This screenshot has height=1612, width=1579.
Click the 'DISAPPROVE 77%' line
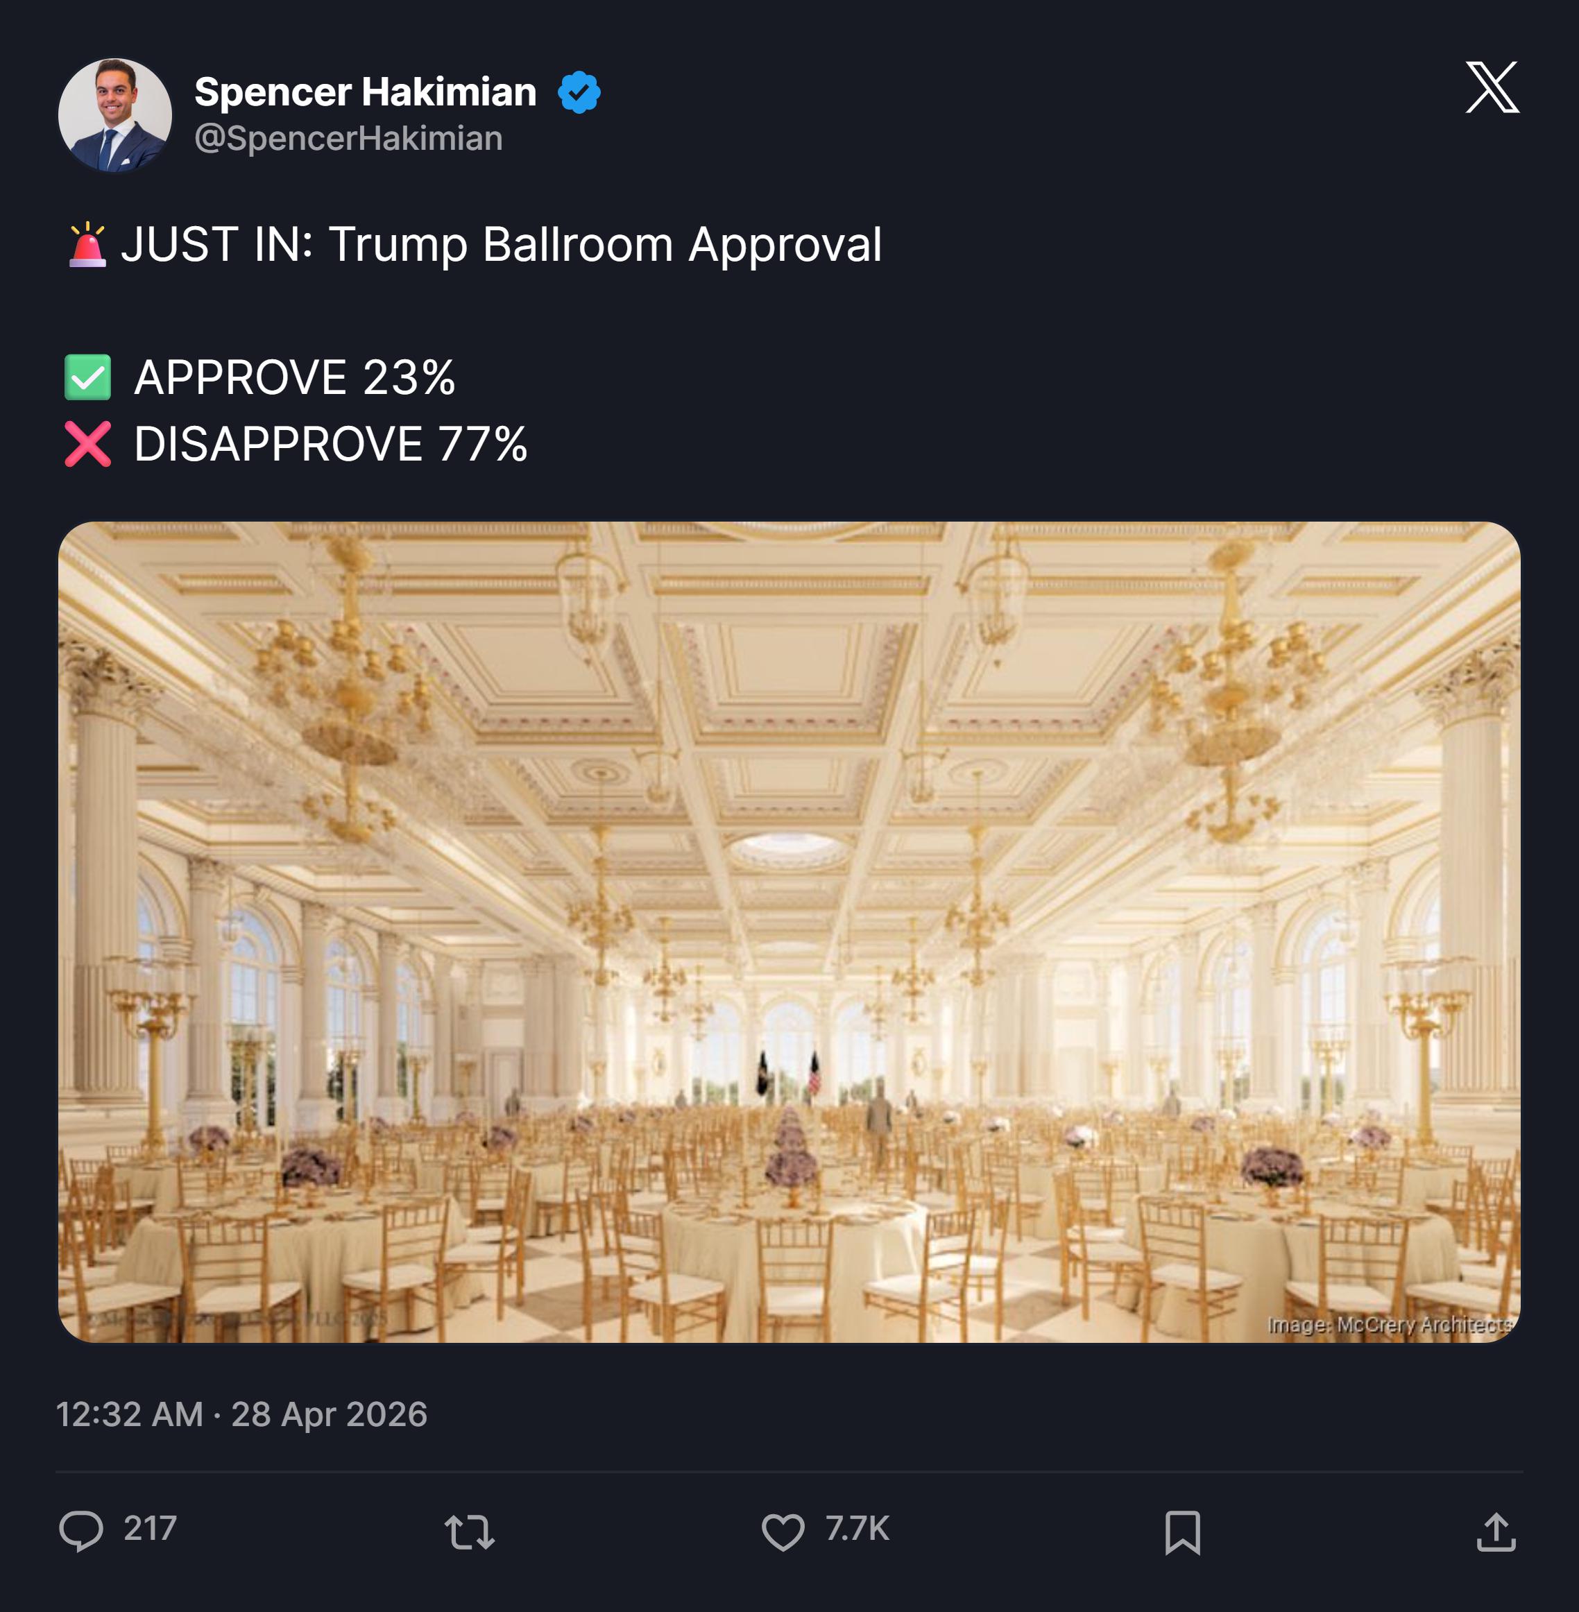[330, 445]
